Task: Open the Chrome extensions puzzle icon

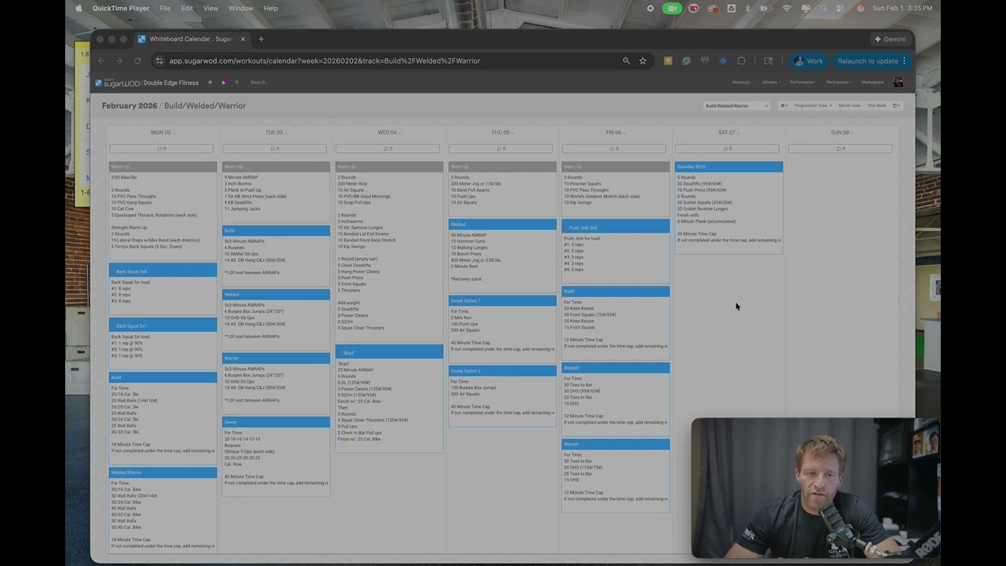Action: point(741,61)
